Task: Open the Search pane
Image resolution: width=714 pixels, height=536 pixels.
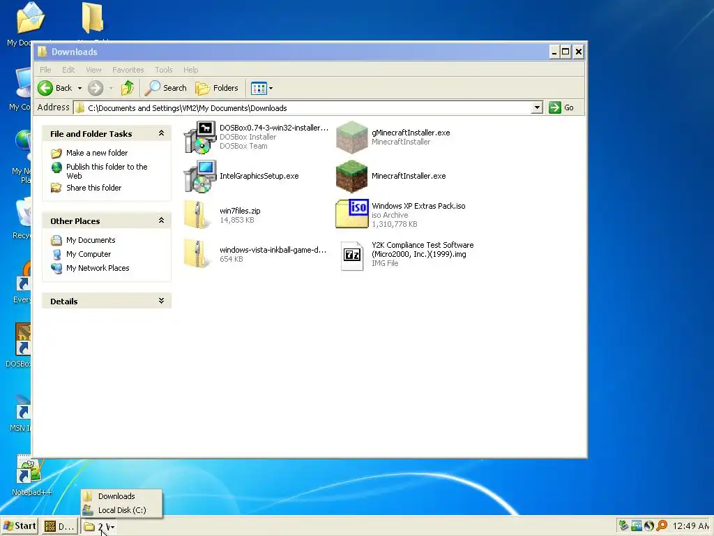Action: pyautogui.click(x=166, y=88)
